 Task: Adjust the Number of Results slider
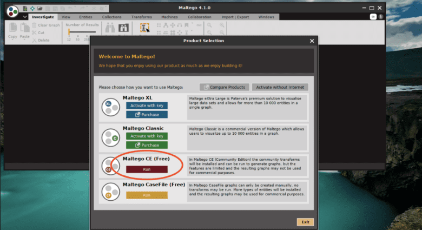(70, 32)
